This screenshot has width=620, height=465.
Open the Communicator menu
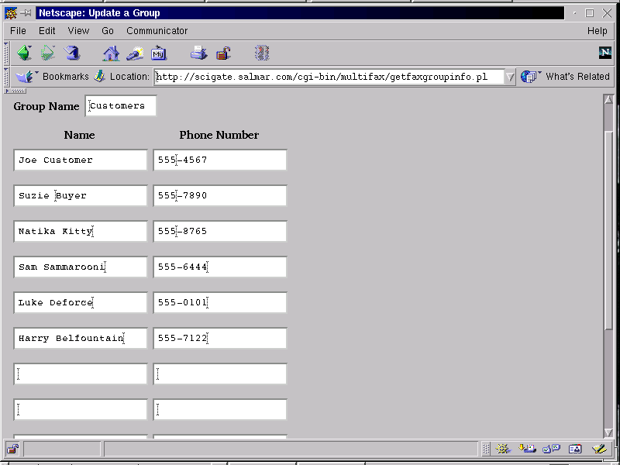point(157,31)
